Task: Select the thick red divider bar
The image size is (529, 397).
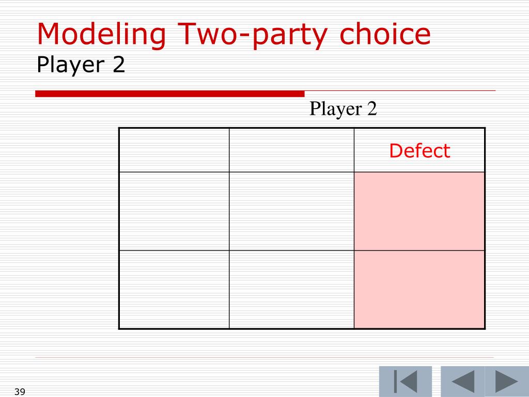Action: pyautogui.click(x=169, y=94)
